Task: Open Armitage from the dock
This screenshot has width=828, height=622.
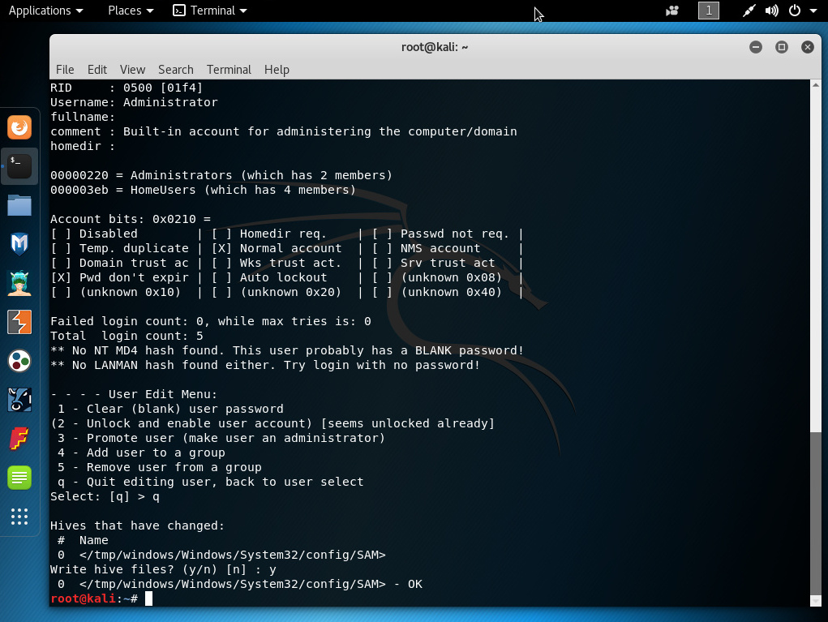Action: pos(19,282)
